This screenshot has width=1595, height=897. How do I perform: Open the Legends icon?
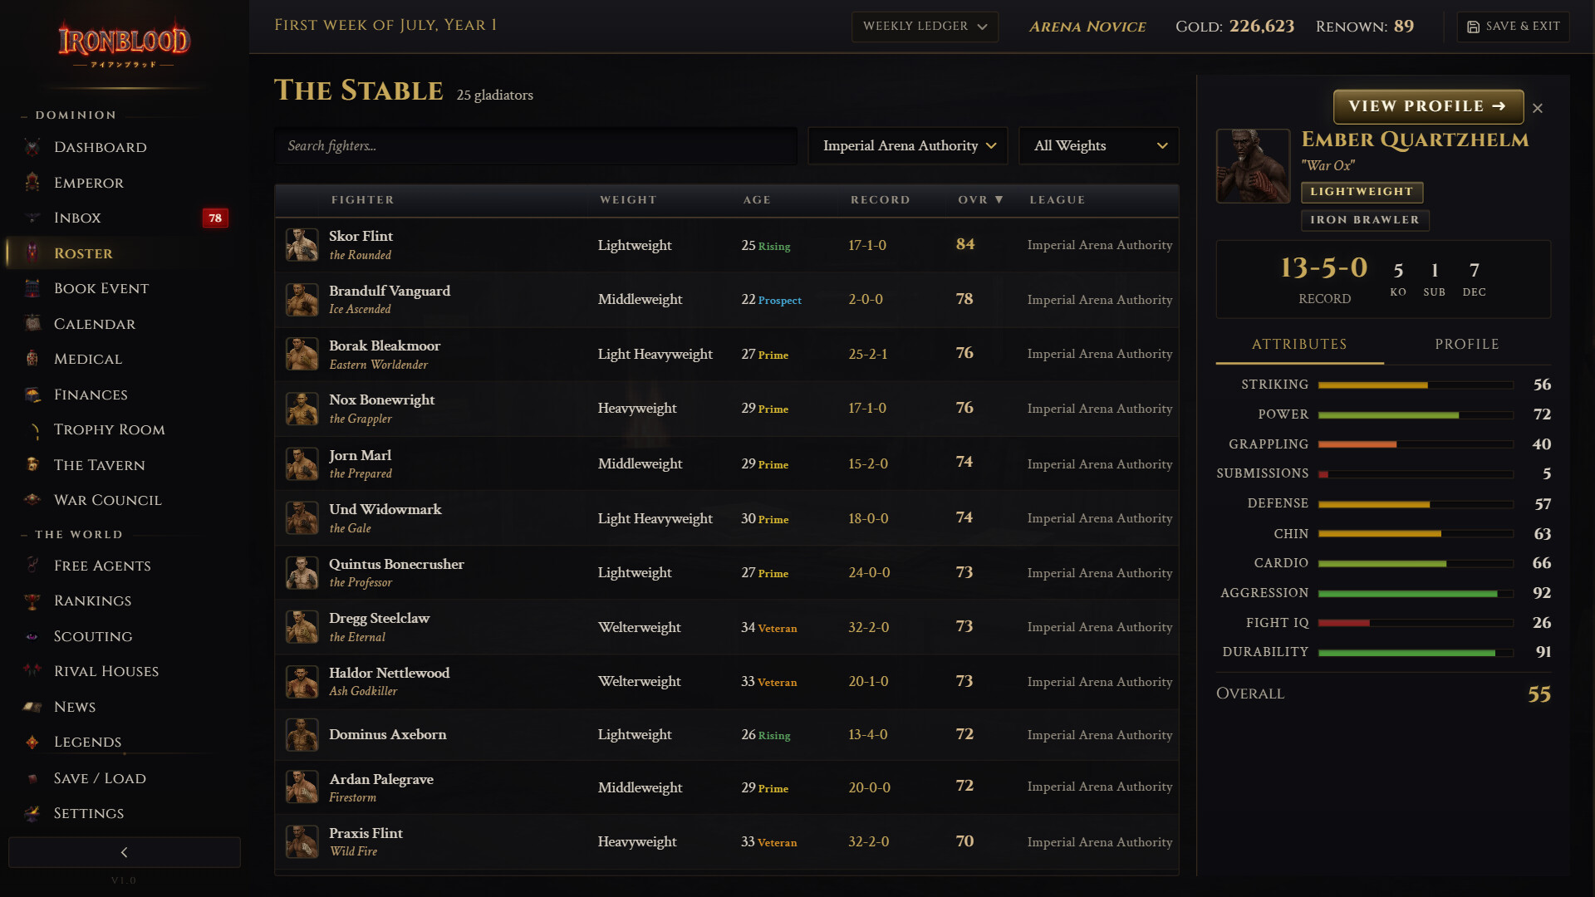pos(32,742)
